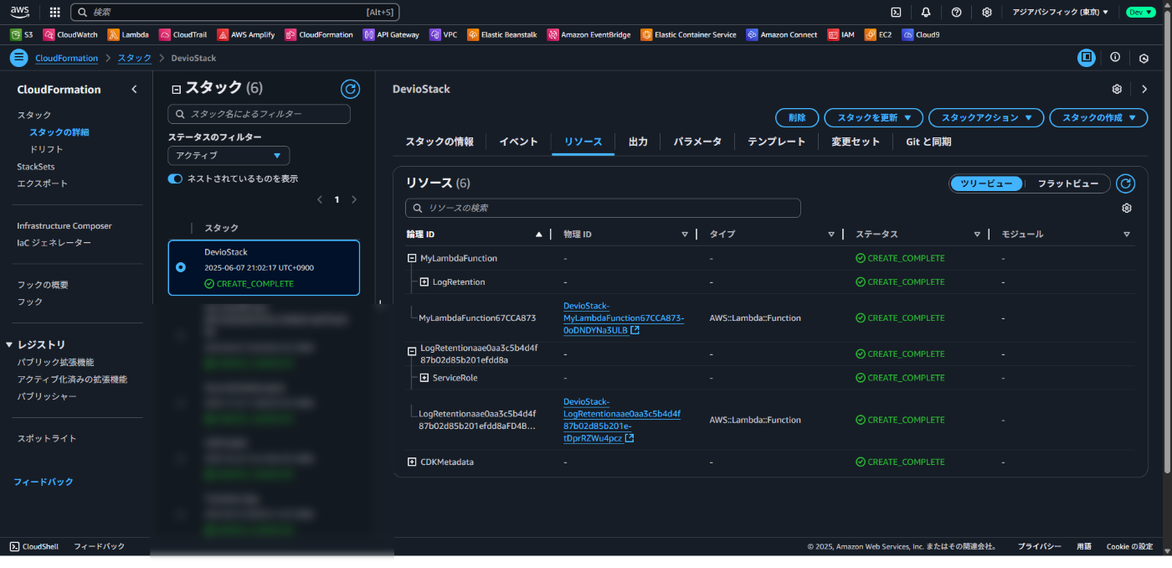Focus the resource search field

(x=603, y=208)
